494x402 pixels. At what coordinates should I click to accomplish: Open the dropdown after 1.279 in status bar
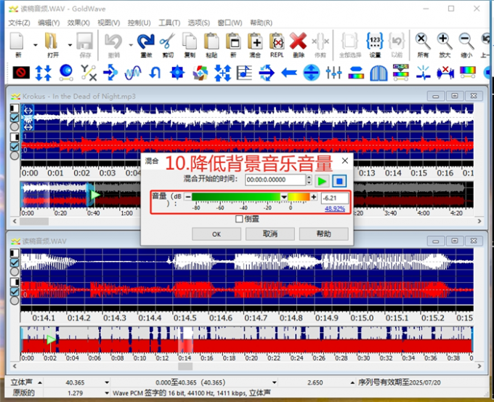point(107,393)
